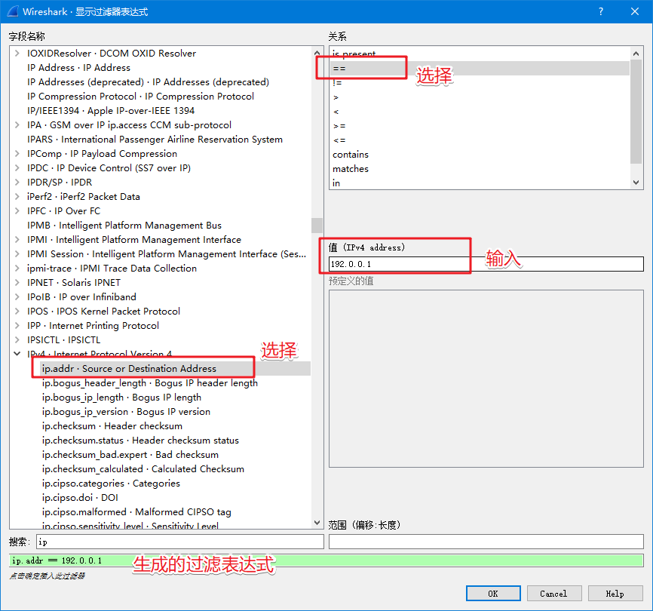Choose the contains relation
The width and height of the screenshot is (653, 611).
click(x=480, y=155)
